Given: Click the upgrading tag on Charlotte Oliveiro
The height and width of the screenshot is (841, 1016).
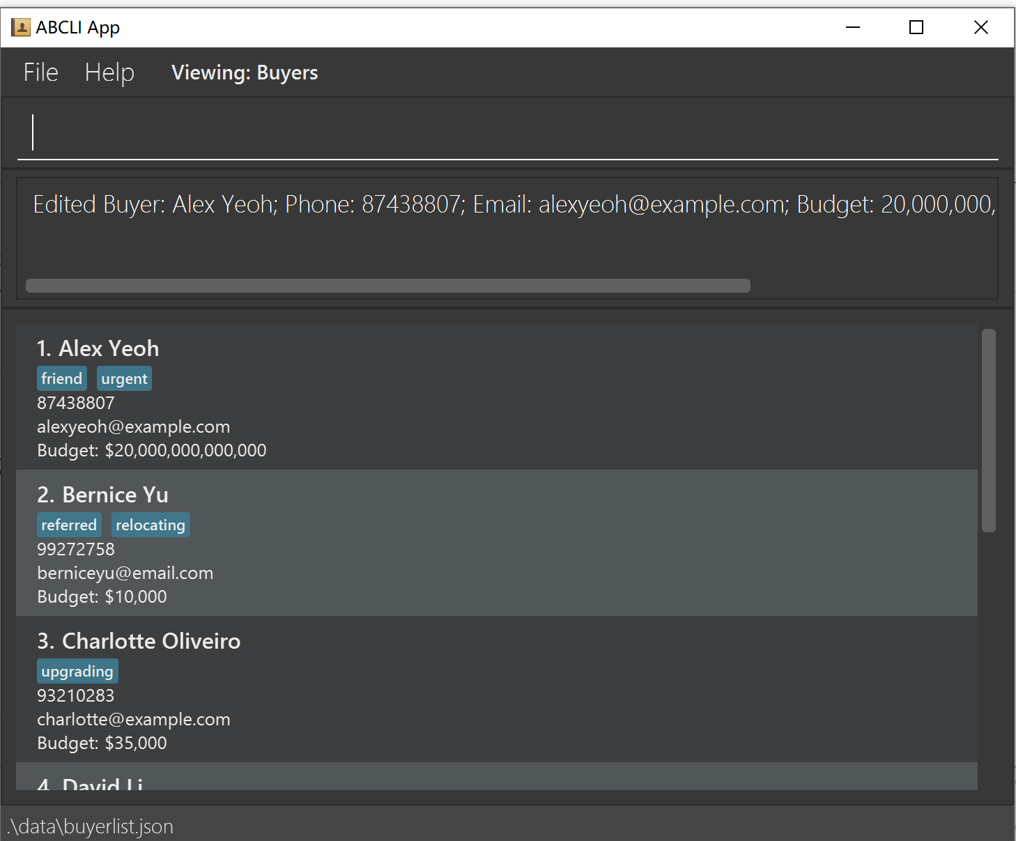Looking at the screenshot, I should click(77, 671).
